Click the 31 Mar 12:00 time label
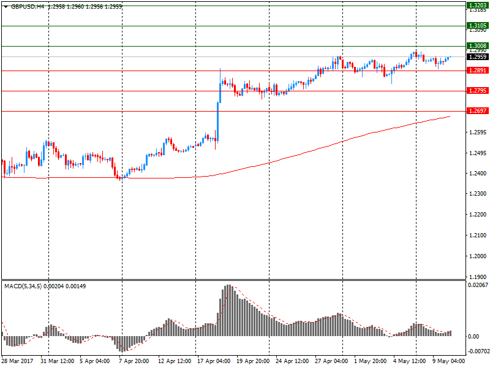Image resolution: width=490 pixels, height=368 pixels. [x=57, y=361]
